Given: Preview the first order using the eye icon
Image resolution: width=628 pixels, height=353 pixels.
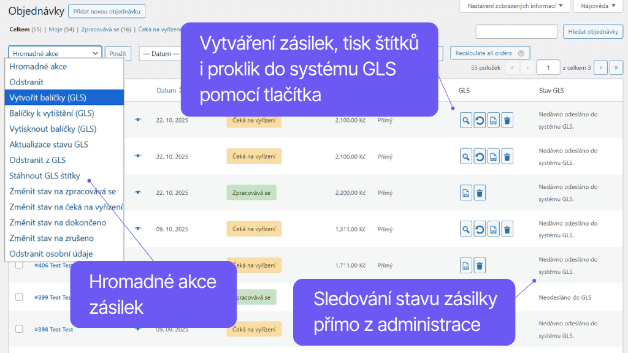Looking at the screenshot, I should (137, 120).
